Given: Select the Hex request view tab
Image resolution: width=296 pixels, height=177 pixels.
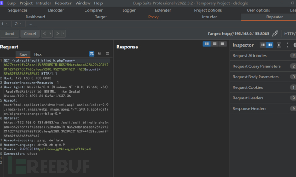Looking at the screenshot, I should click(x=38, y=54).
